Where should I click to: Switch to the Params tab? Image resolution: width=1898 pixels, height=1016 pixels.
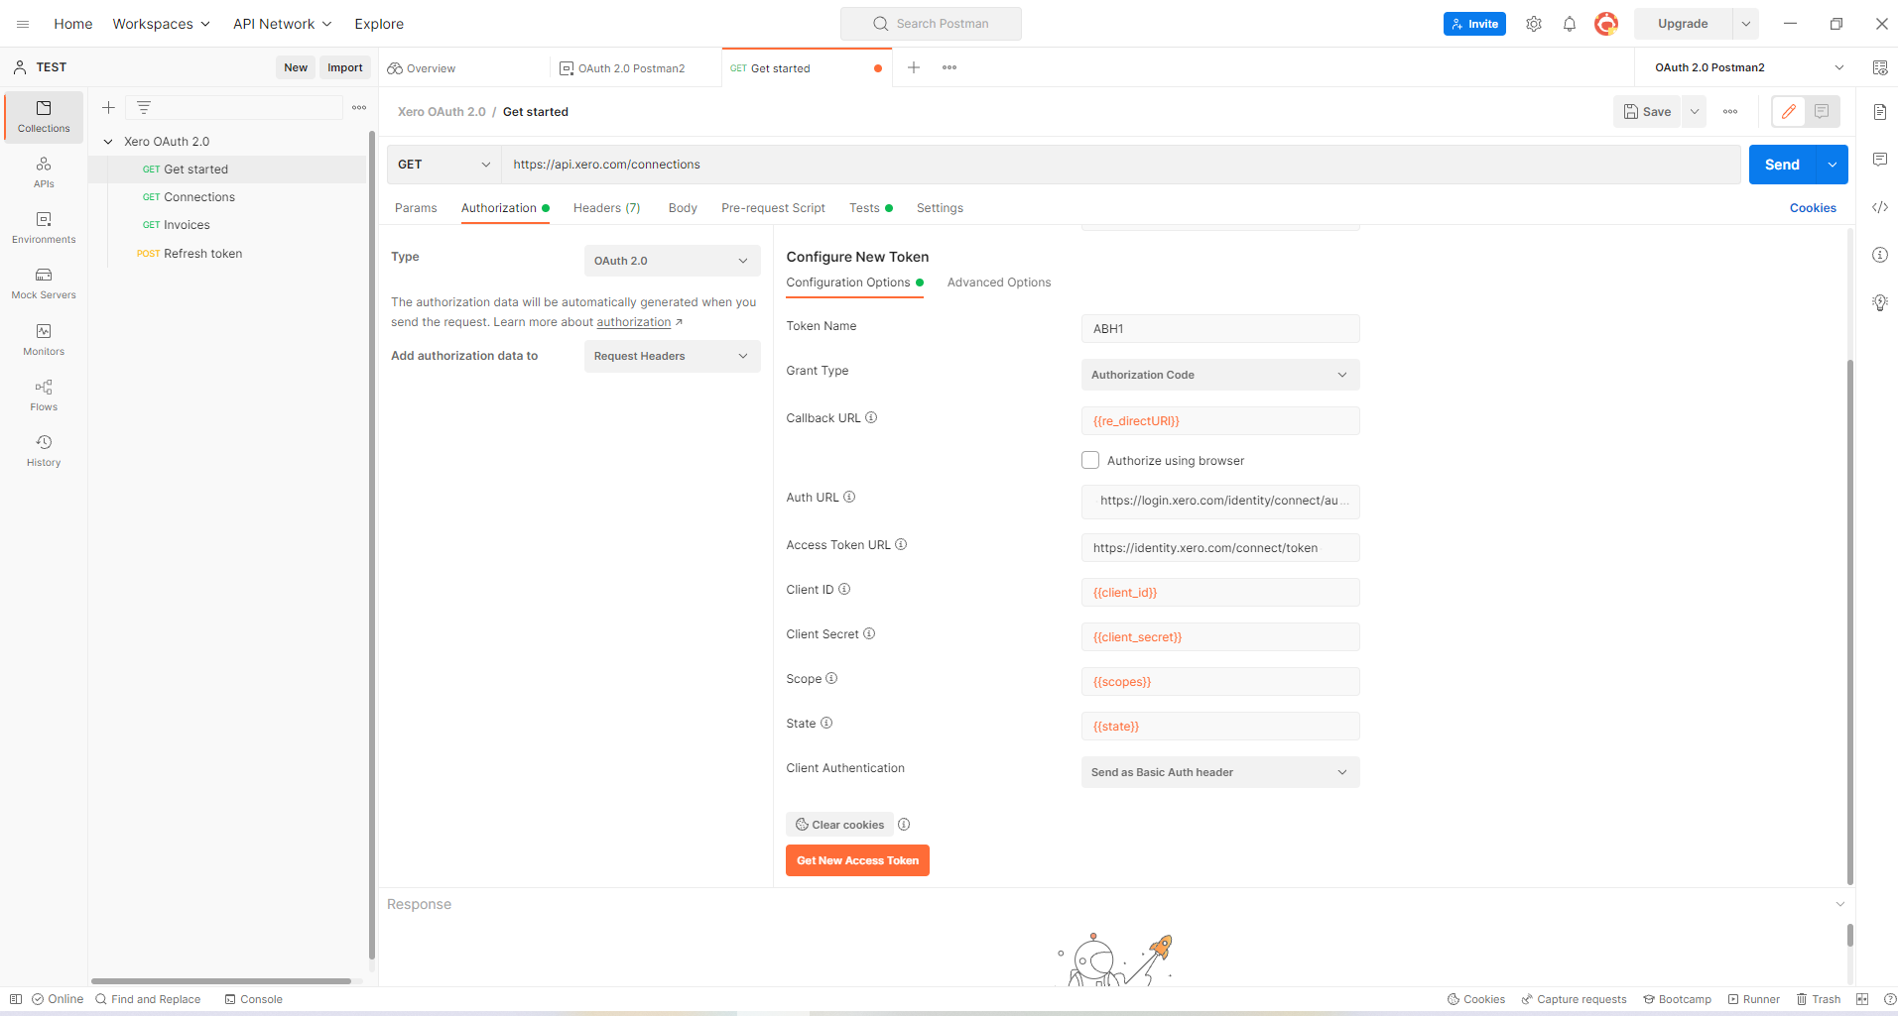tap(416, 208)
